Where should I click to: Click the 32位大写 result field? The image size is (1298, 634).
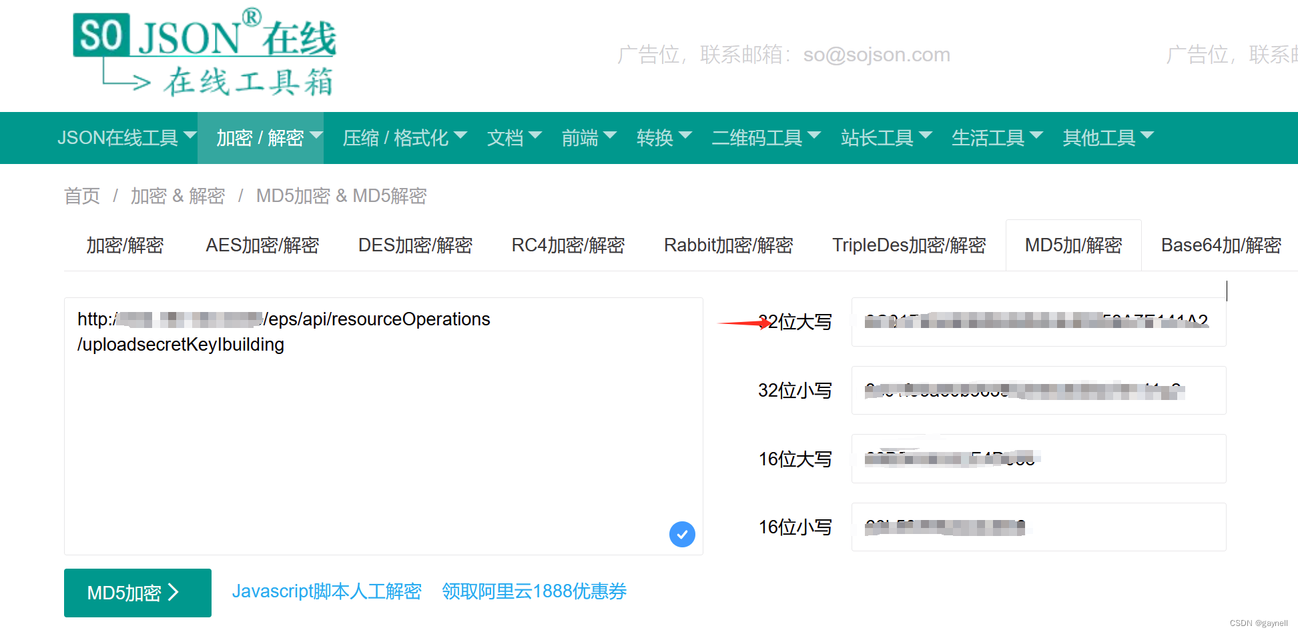[1039, 322]
